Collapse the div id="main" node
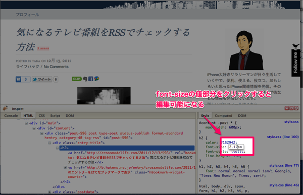This screenshot has height=195, width=303. pyautogui.click(x=26, y=123)
